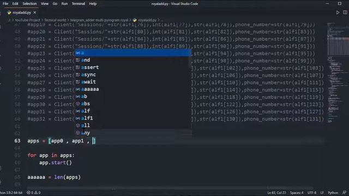The image size is (349, 196).
Task: Pick the 'ab' variable suggestion
Action: [x=133, y=96]
